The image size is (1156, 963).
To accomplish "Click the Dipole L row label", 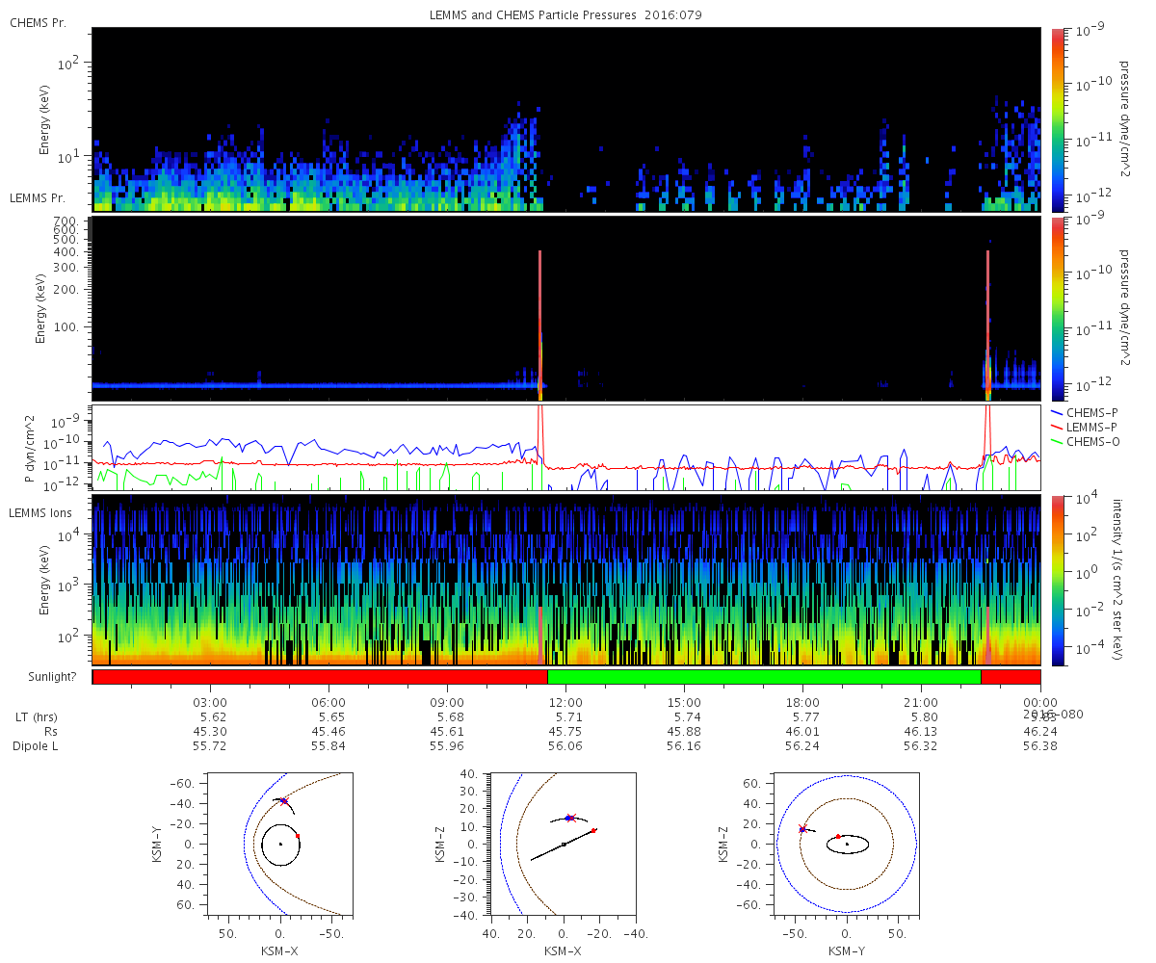I will point(37,746).
